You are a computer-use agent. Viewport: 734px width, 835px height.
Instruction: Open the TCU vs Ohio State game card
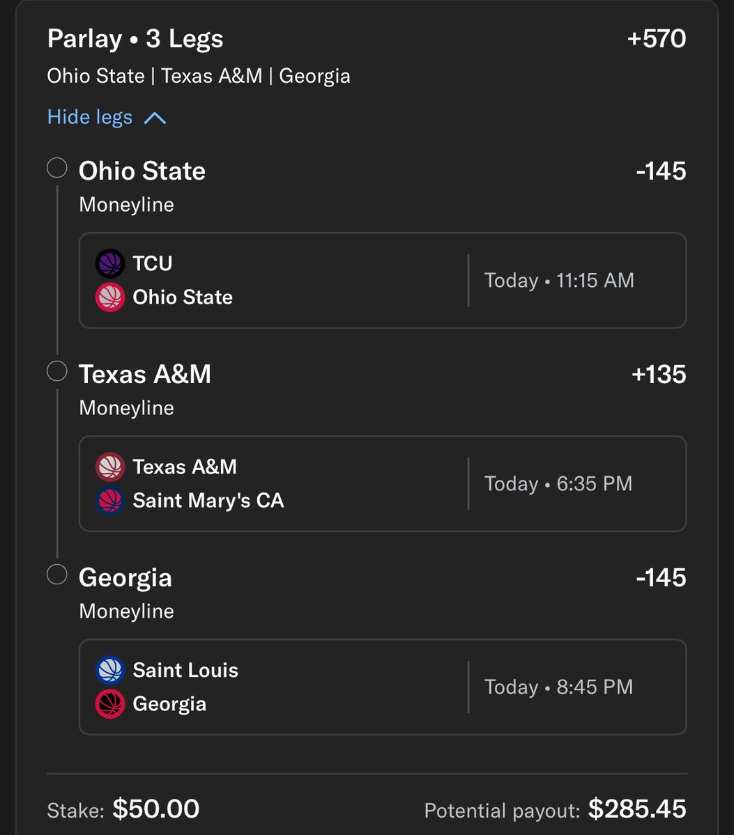pyautogui.click(x=382, y=280)
